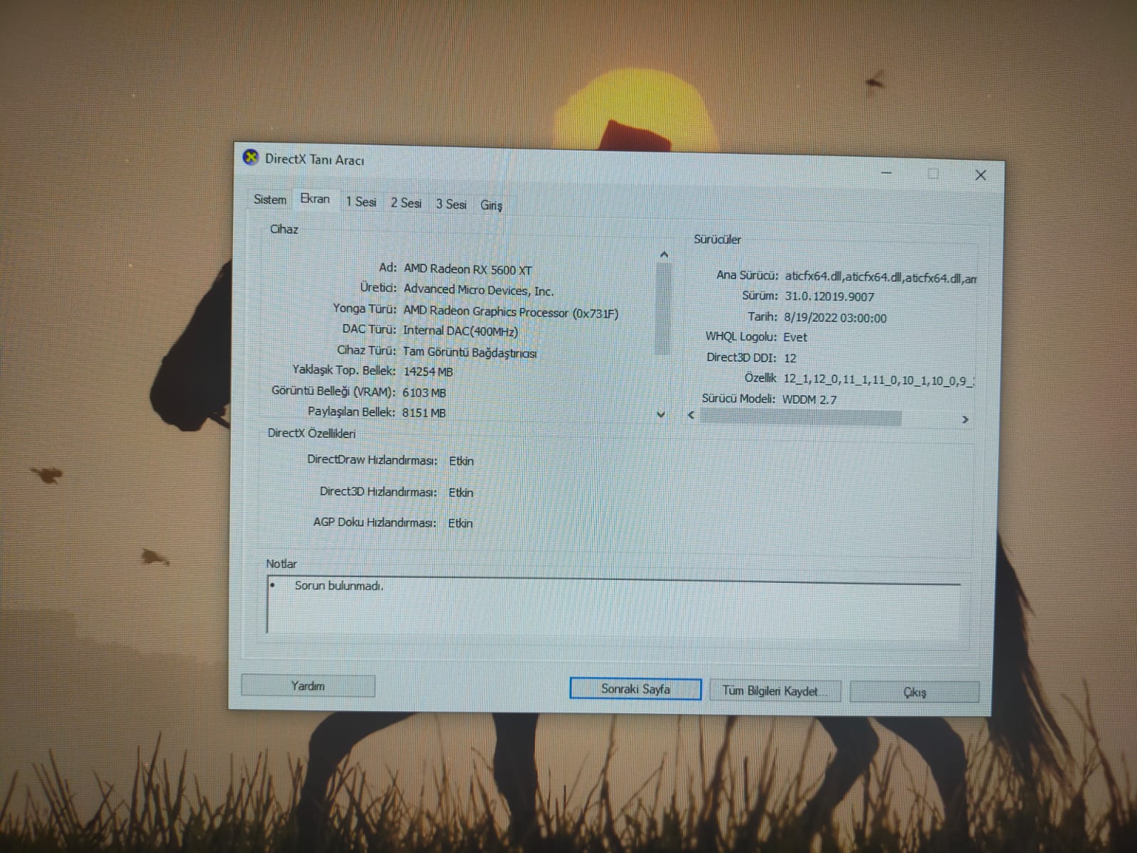Click the Sürücü Modeli value WDDM 2.7
The height and width of the screenshot is (853, 1137).
[x=809, y=399]
